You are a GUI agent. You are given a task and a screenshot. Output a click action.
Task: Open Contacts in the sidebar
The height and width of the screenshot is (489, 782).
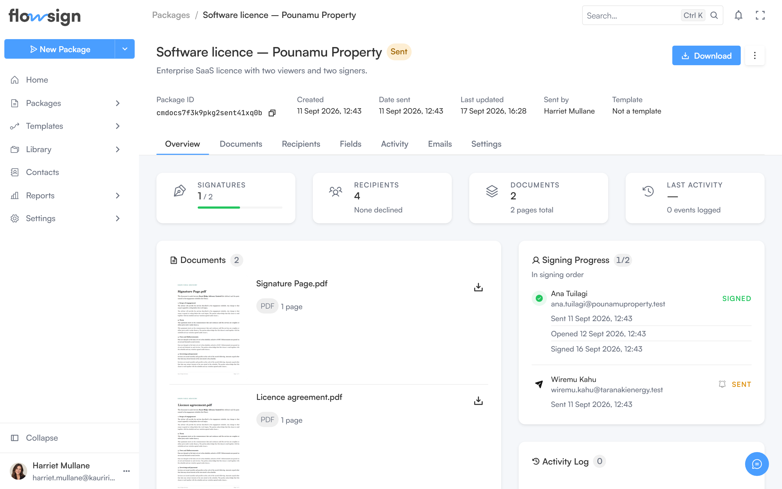coord(42,173)
